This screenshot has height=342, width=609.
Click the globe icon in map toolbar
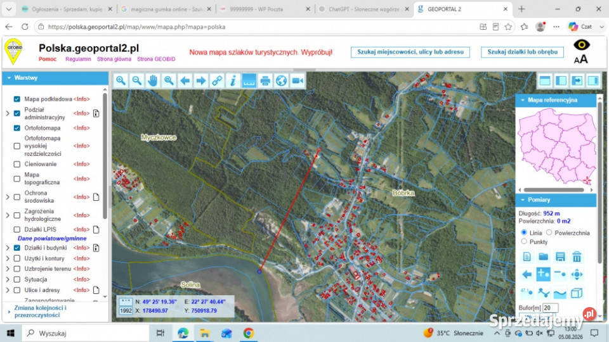(x=281, y=80)
